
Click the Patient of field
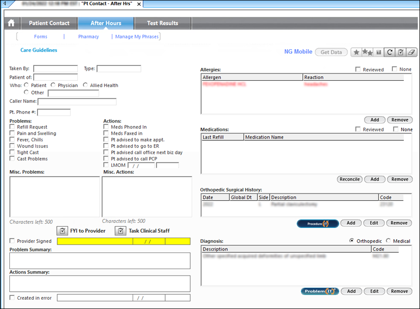coord(55,77)
